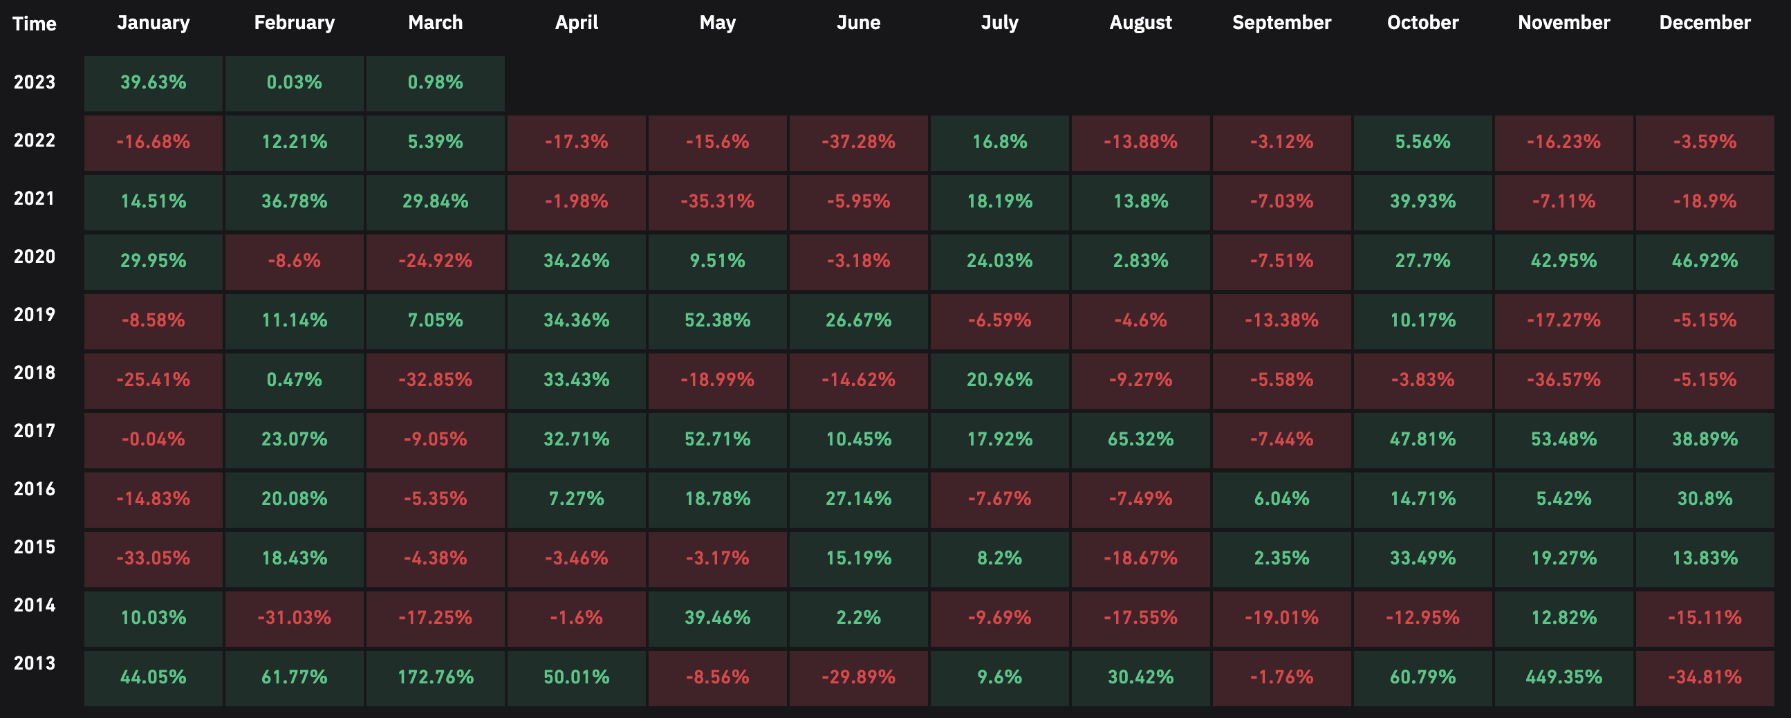Select the -37.28% cell in June 2022
1791x718 pixels.
click(858, 142)
